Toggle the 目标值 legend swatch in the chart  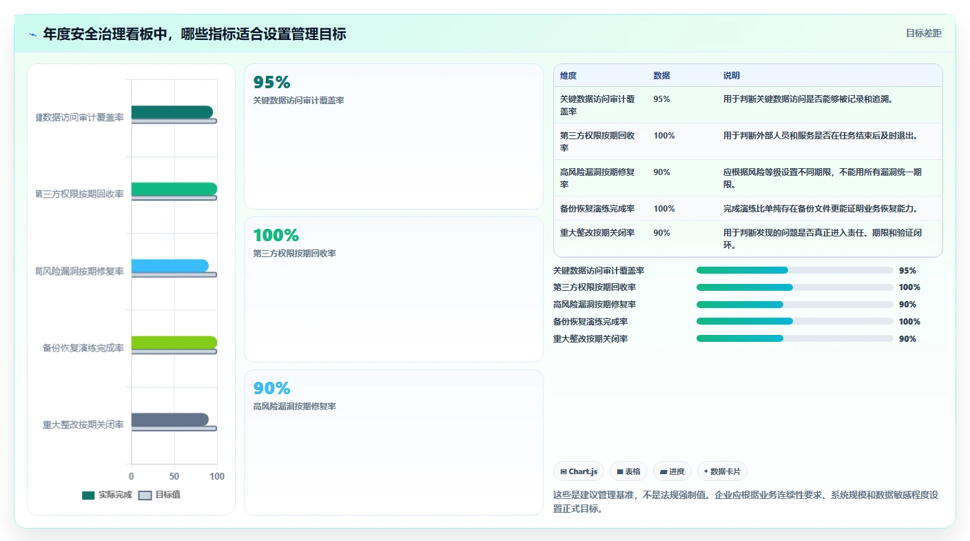pos(145,496)
